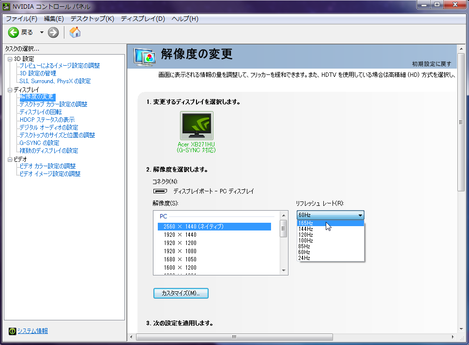This screenshot has height=345, width=469.
Task: Open デスクトップのサイズと位置の調整
Action: [57, 136]
